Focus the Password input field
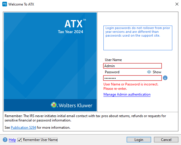The image size is (181, 145). pos(132,78)
